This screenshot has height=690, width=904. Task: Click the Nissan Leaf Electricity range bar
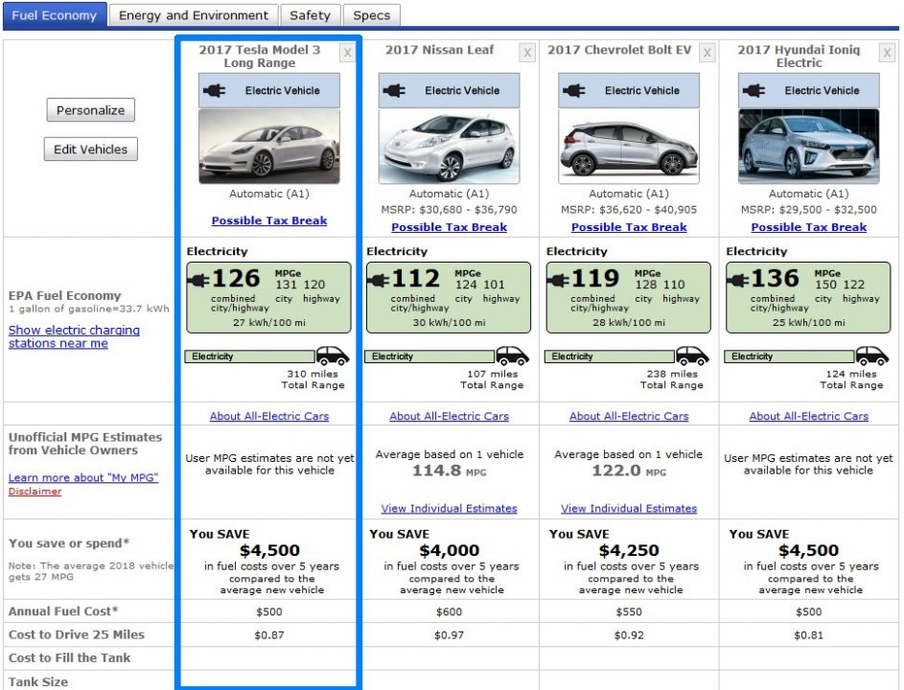click(x=429, y=356)
